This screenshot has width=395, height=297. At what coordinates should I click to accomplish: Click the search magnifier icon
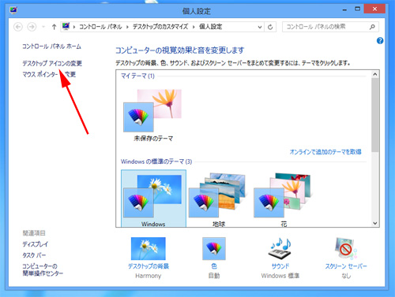[372, 27]
